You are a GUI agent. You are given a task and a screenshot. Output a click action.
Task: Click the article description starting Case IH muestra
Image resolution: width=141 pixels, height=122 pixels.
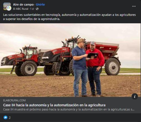coord(69,110)
